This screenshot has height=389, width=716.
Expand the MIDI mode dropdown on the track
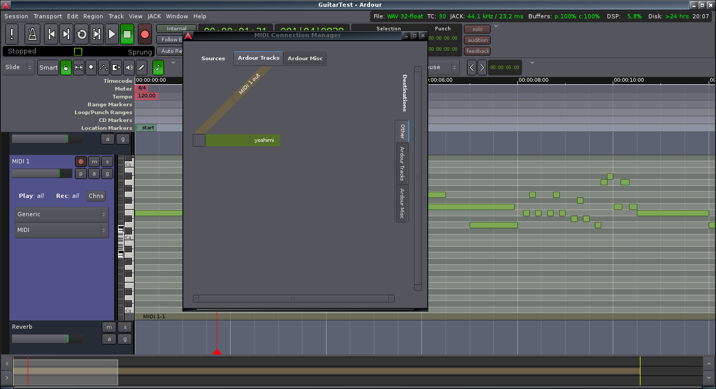coord(61,230)
